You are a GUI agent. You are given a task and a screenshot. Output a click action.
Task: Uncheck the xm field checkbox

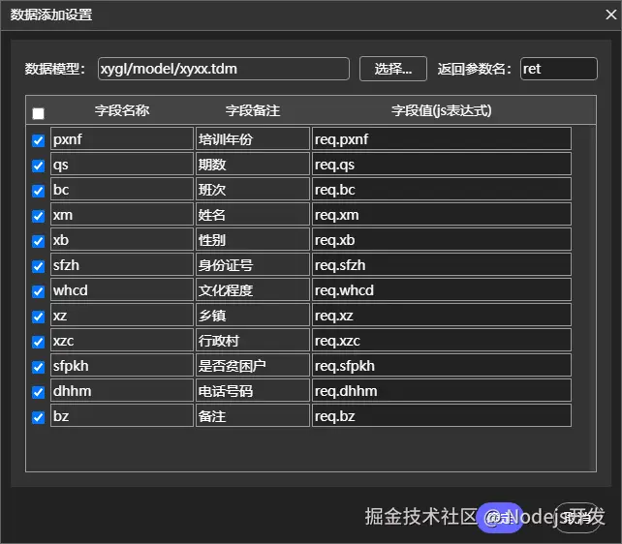pos(38,216)
